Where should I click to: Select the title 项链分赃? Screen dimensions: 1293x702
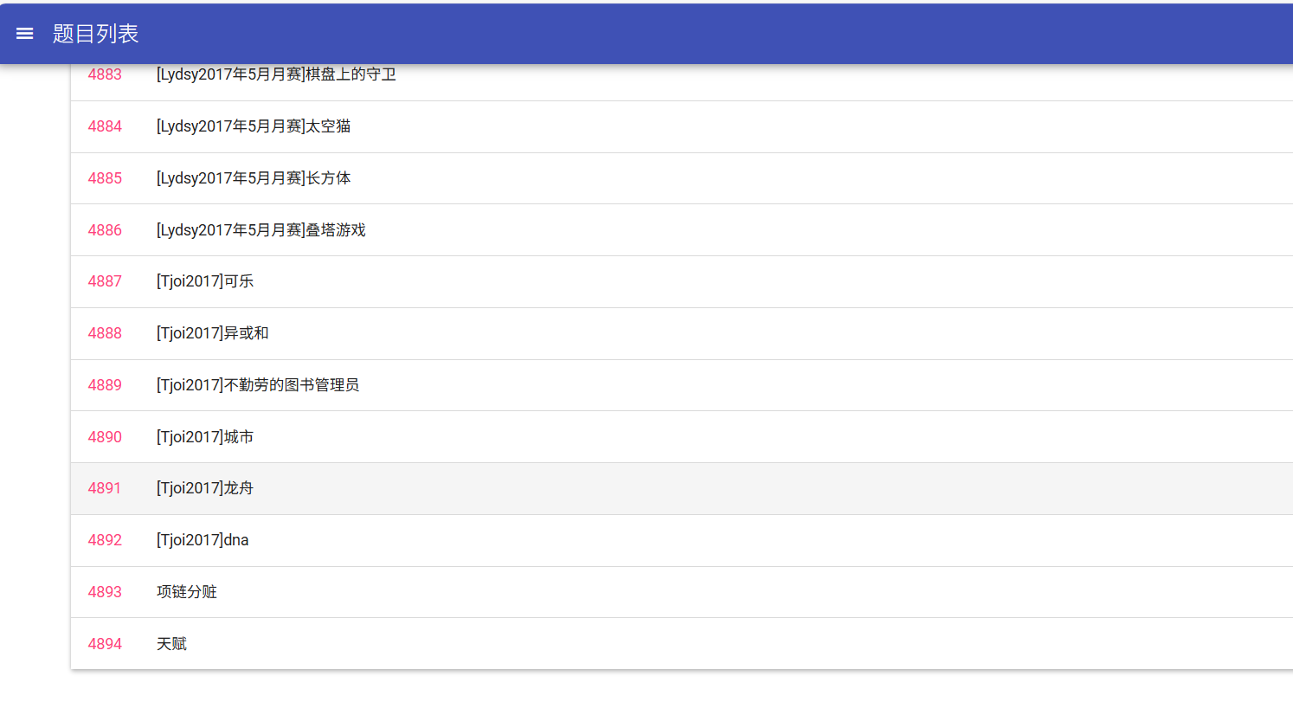[187, 592]
